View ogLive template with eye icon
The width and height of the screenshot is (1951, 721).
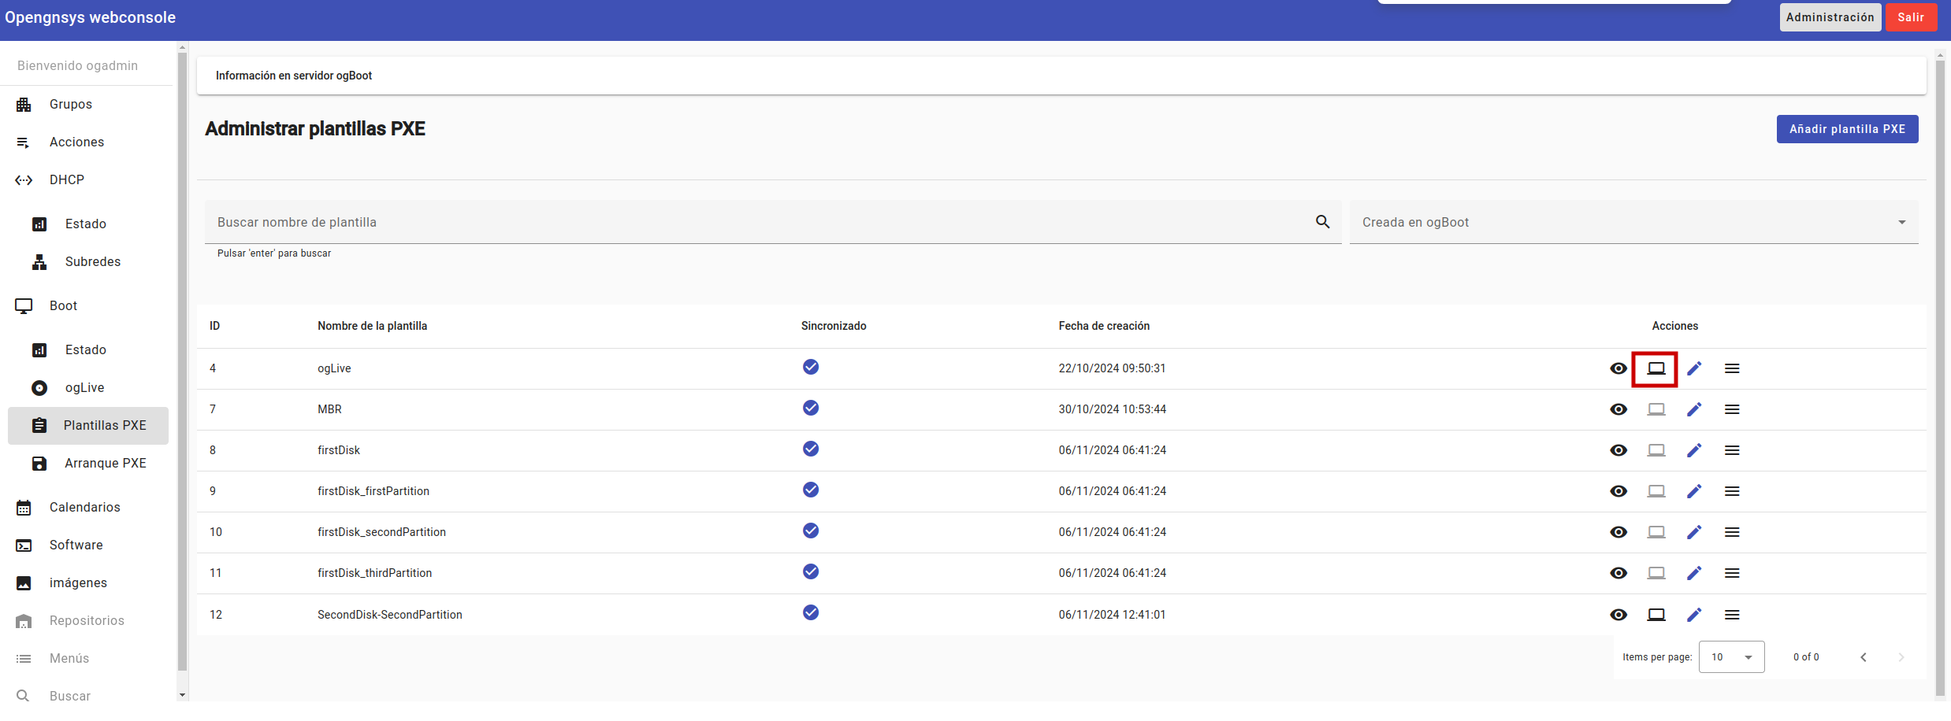tap(1618, 368)
